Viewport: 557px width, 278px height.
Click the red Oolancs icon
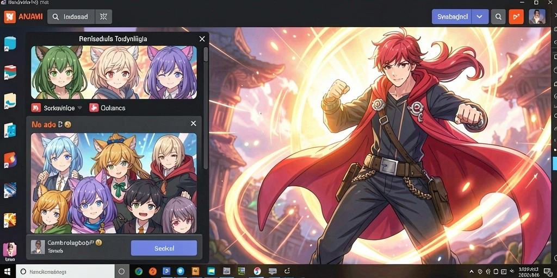point(94,108)
